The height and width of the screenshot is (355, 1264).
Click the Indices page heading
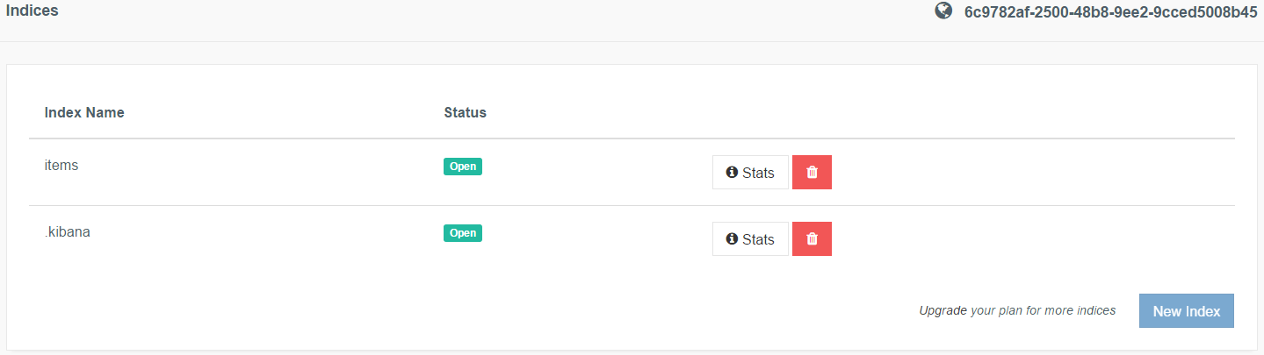click(x=33, y=12)
